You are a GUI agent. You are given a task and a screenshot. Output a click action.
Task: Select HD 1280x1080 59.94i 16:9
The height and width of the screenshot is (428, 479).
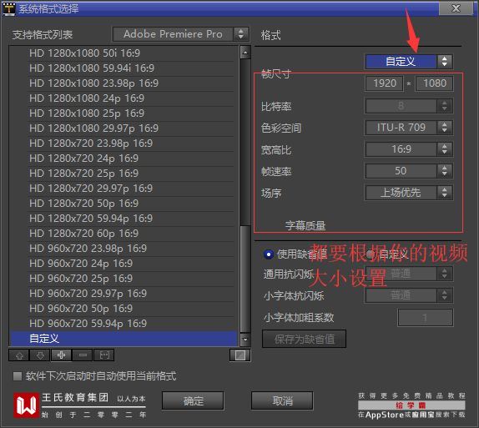(x=124, y=68)
